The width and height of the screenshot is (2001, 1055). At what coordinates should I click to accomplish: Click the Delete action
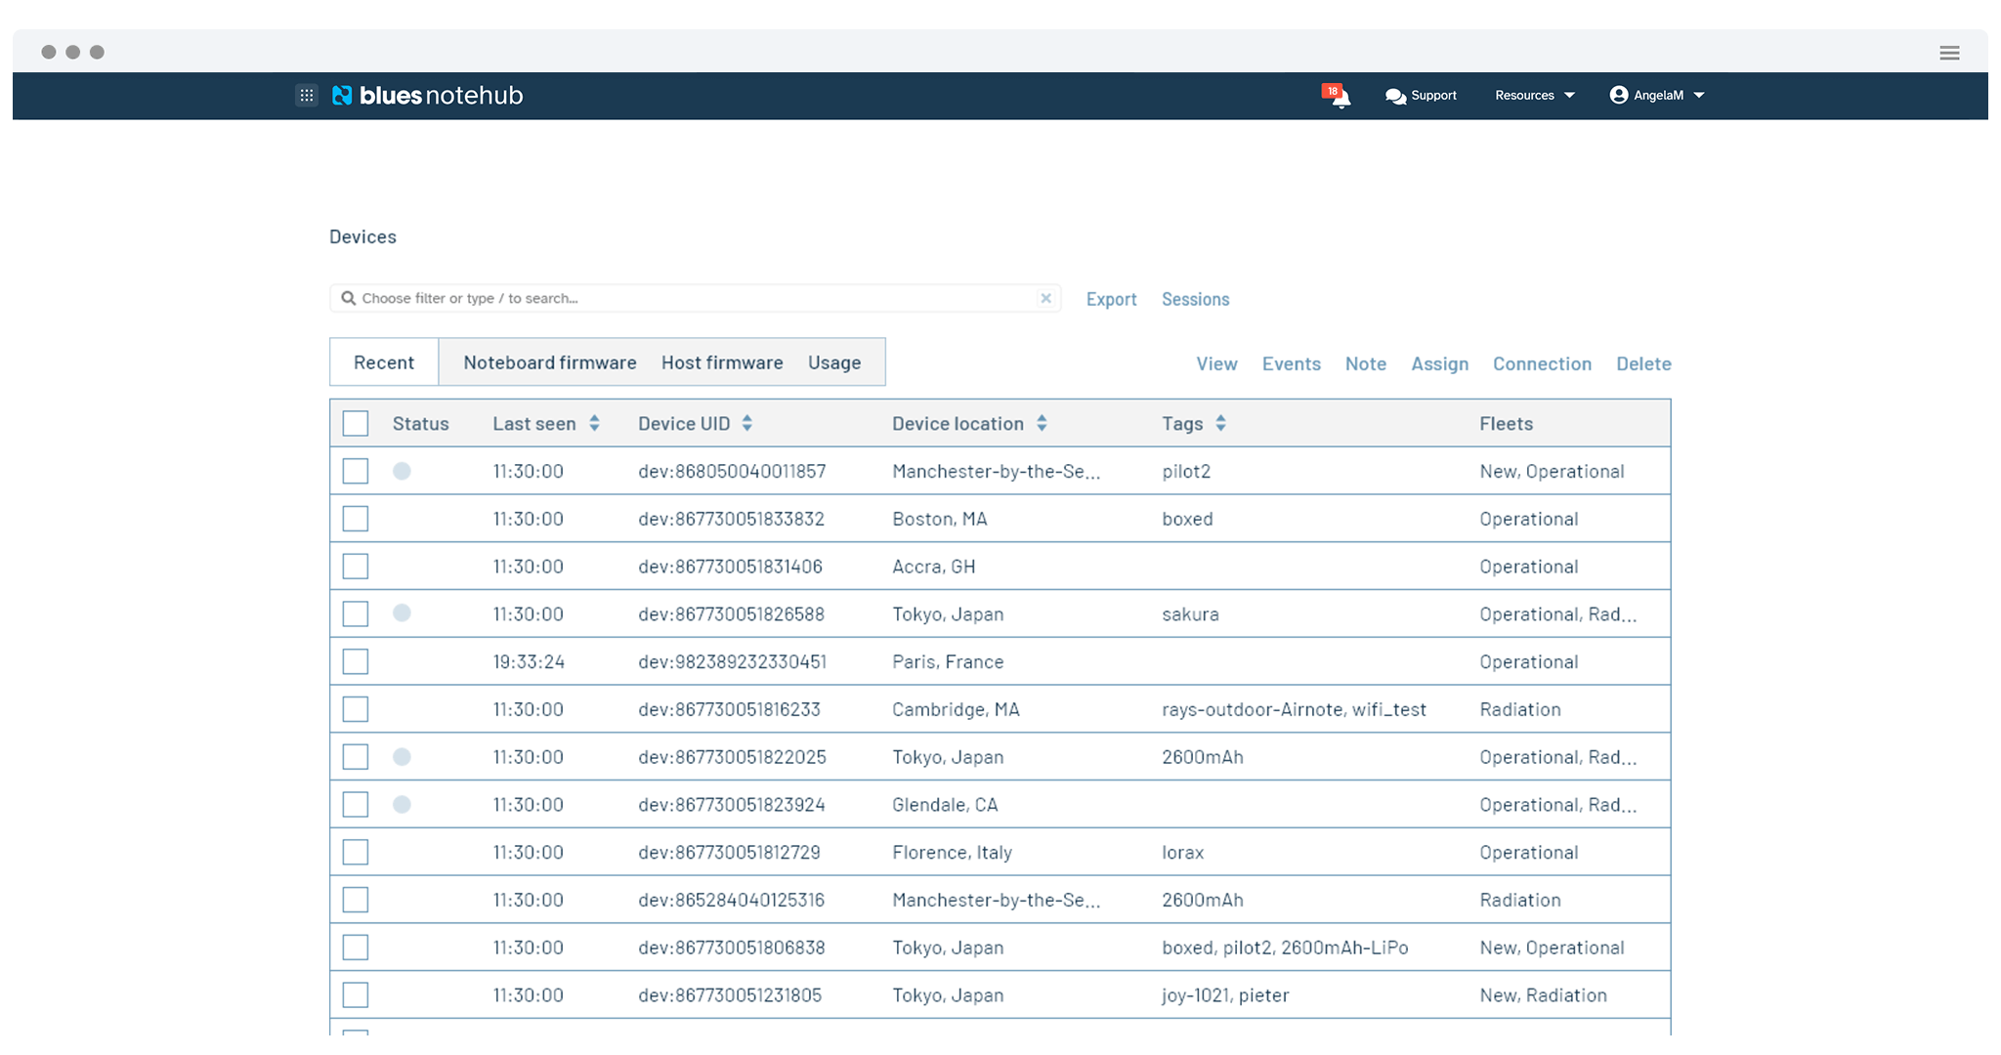click(1643, 363)
